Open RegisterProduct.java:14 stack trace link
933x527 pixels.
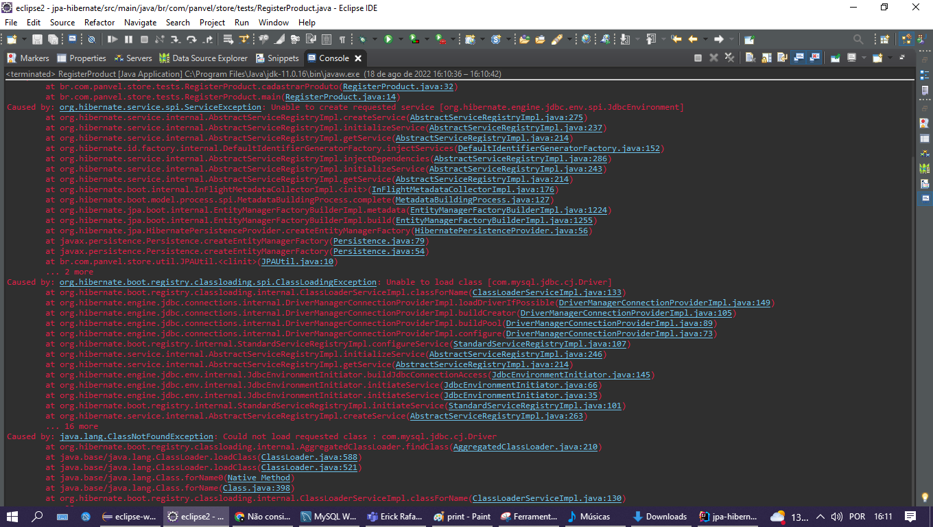[x=340, y=97]
